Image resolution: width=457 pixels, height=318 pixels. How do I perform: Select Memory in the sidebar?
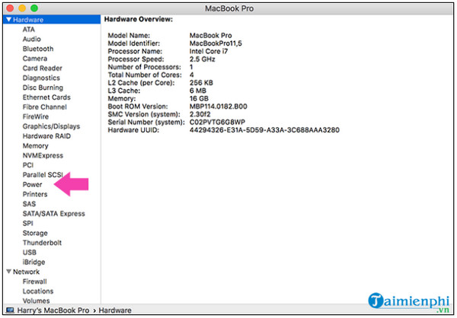pyautogui.click(x=35, y=145)
